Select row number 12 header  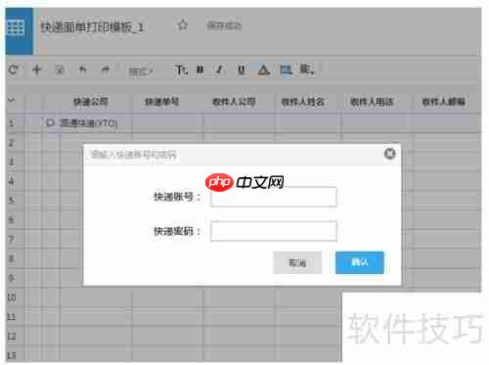tap(11, 336)
